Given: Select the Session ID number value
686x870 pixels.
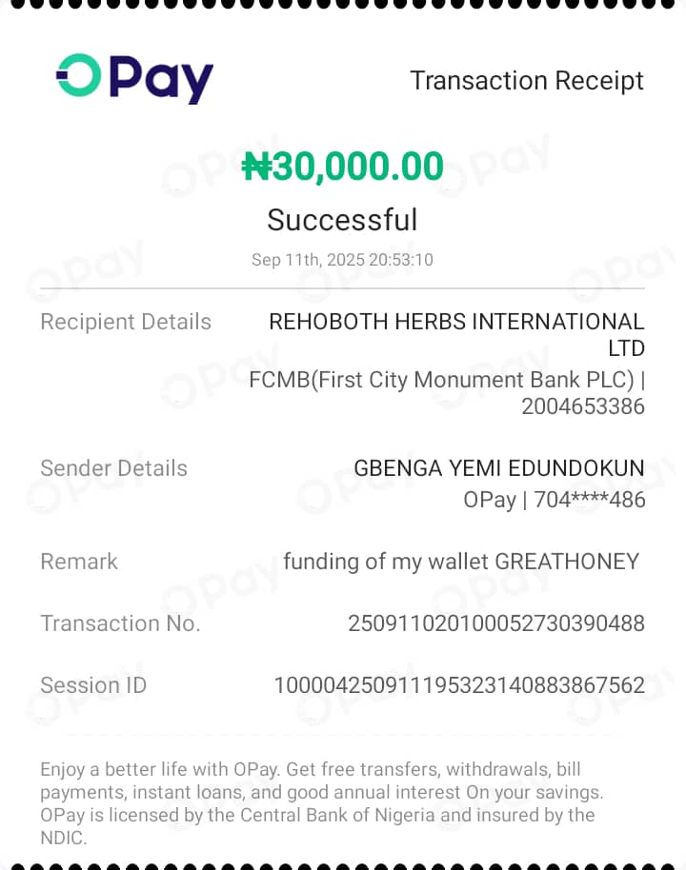Looking at the screenshot, I should 459,685.
